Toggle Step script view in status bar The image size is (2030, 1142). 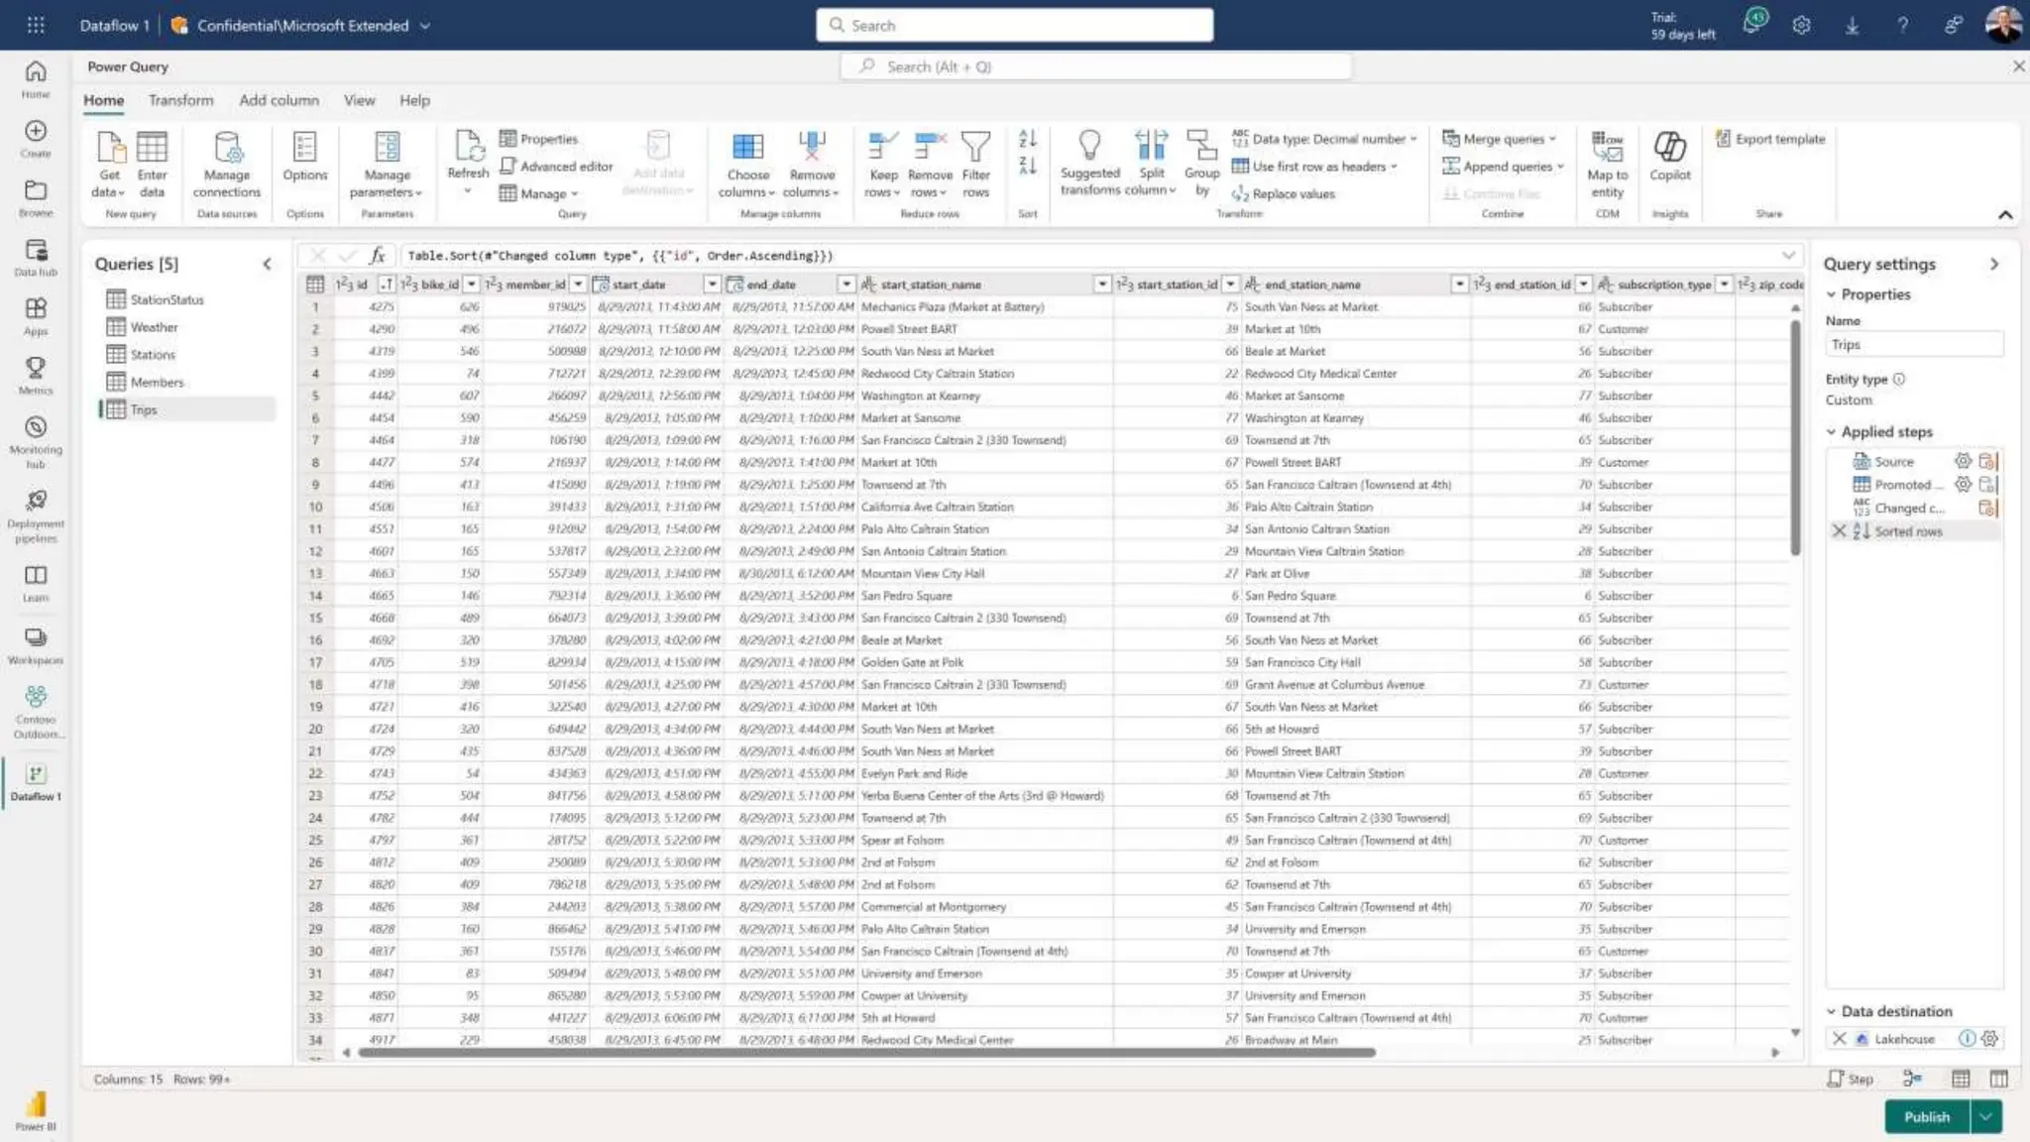point(1851,1079)
